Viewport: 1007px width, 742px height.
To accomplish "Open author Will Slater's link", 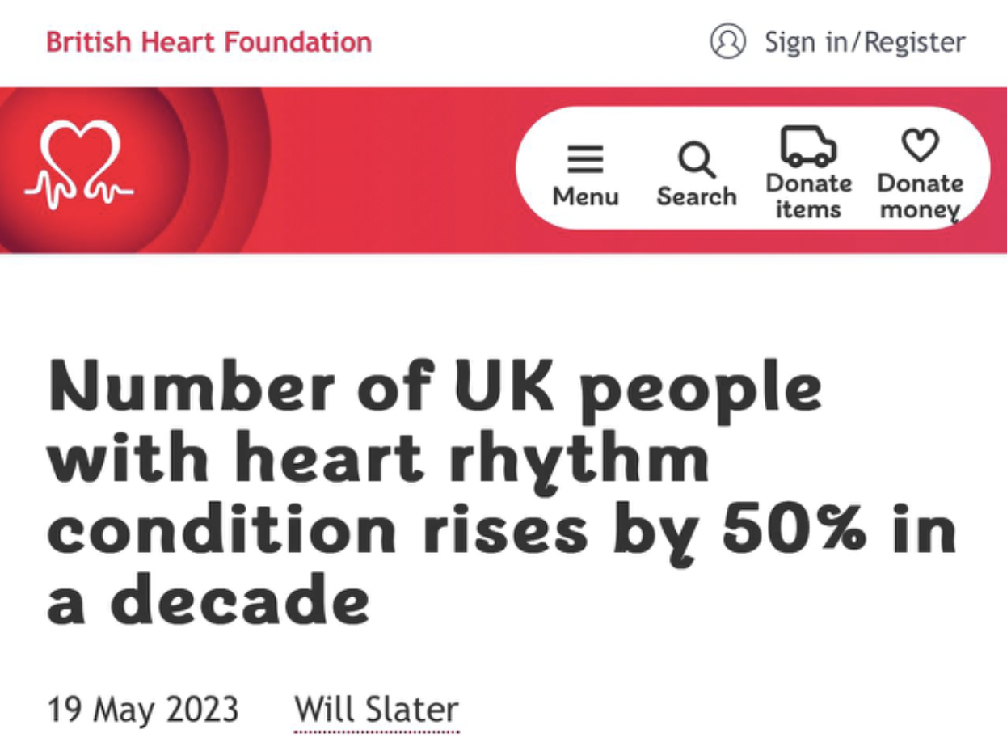I will [377, 709].
